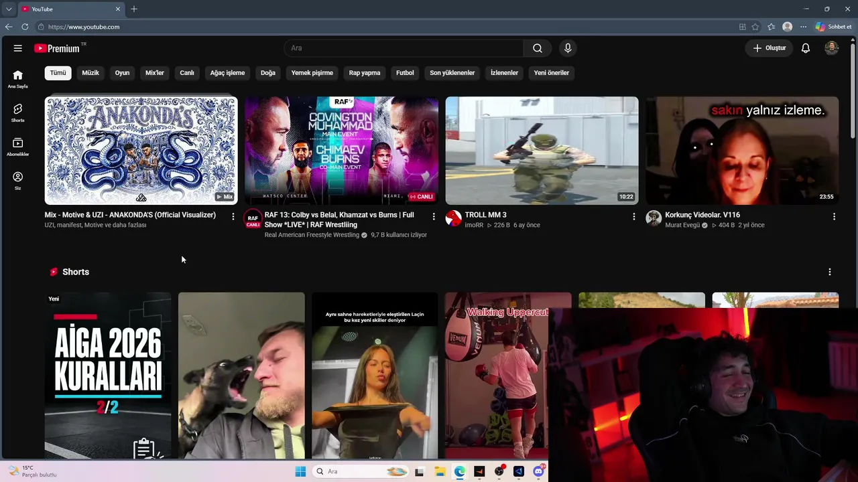
Task: Open the notifications bell
Action: point(806,48)
